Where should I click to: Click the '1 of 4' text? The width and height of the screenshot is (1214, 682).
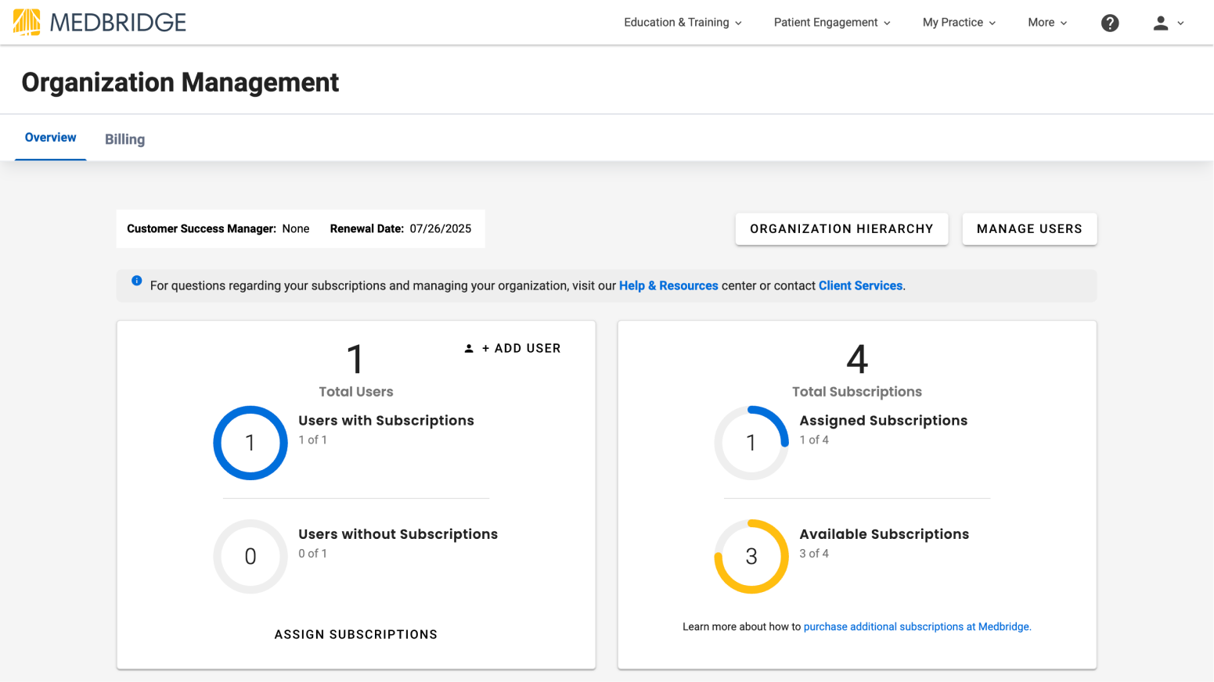[x=814, y=440]
